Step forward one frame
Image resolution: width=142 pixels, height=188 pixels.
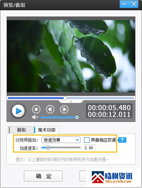(x=64, y=109)
